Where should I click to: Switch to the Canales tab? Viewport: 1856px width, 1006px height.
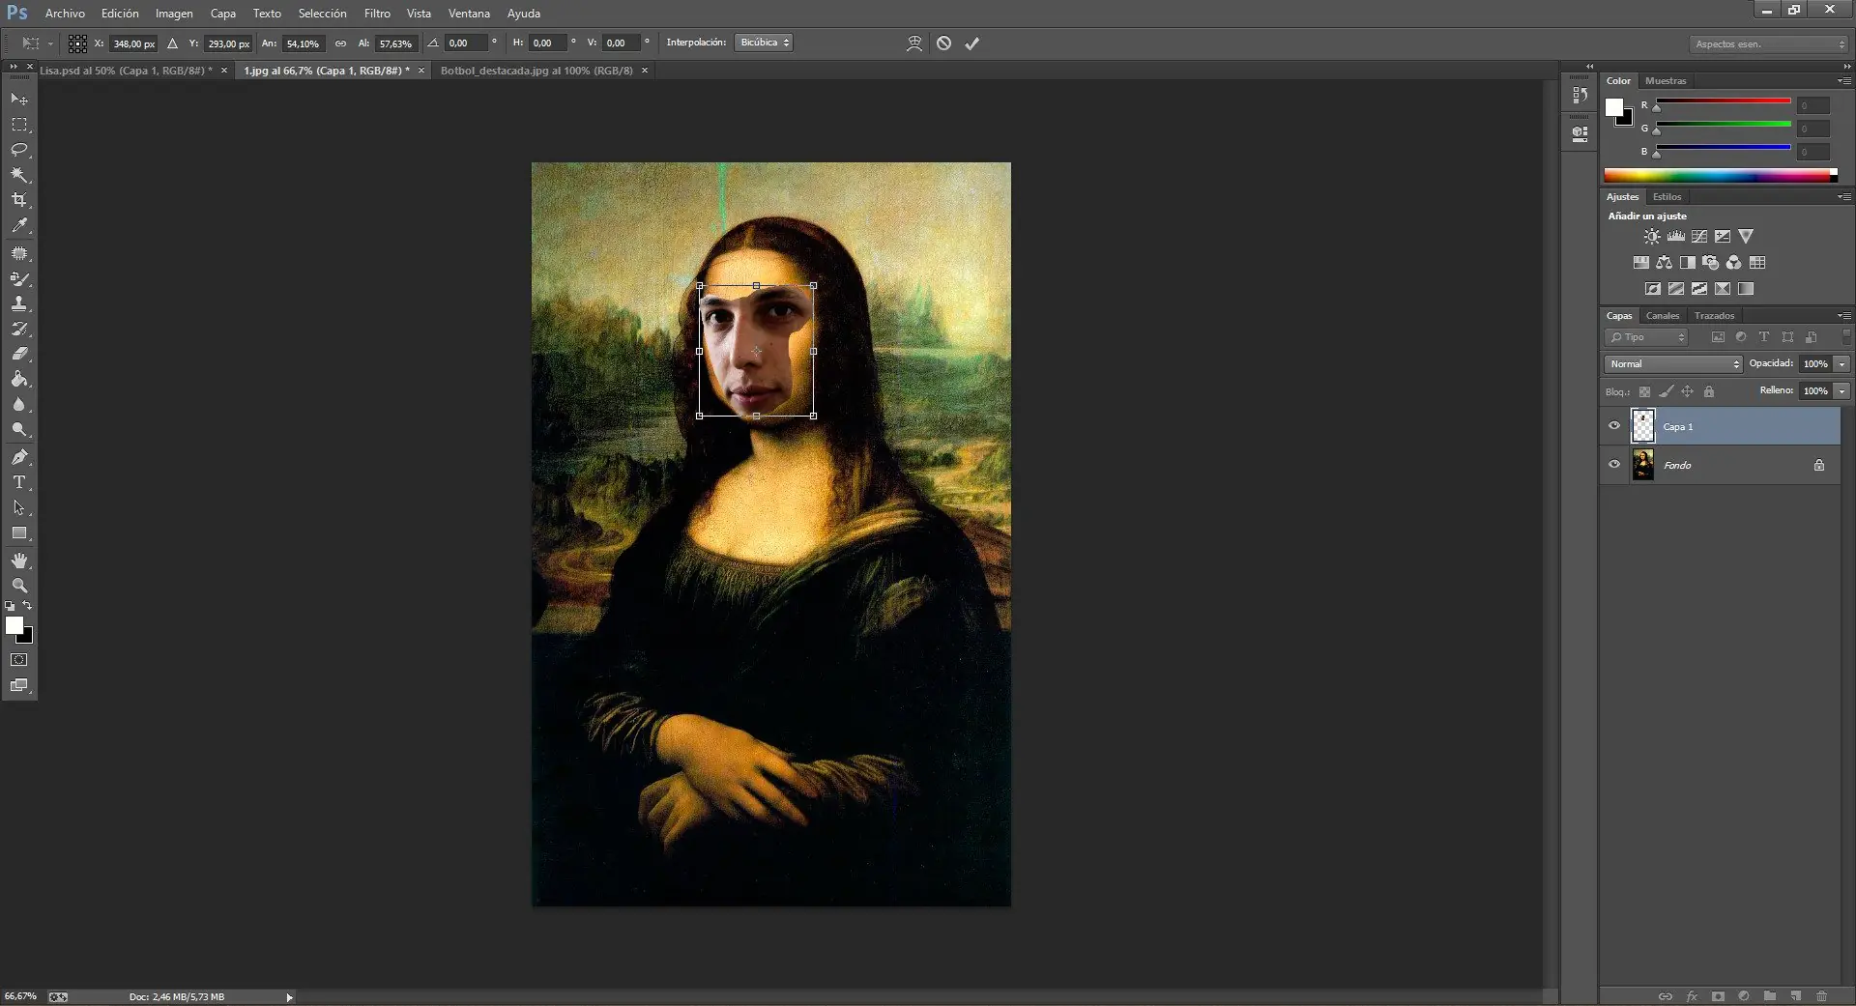1663,316
